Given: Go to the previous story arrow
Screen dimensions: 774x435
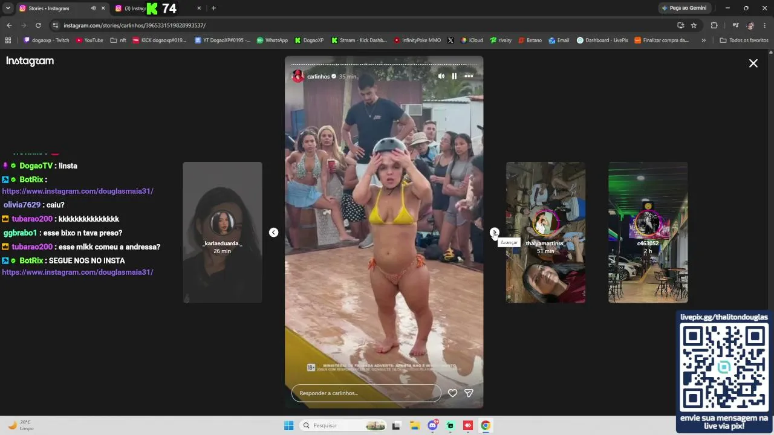Looking at the screenshot, I should pos(273,233).
